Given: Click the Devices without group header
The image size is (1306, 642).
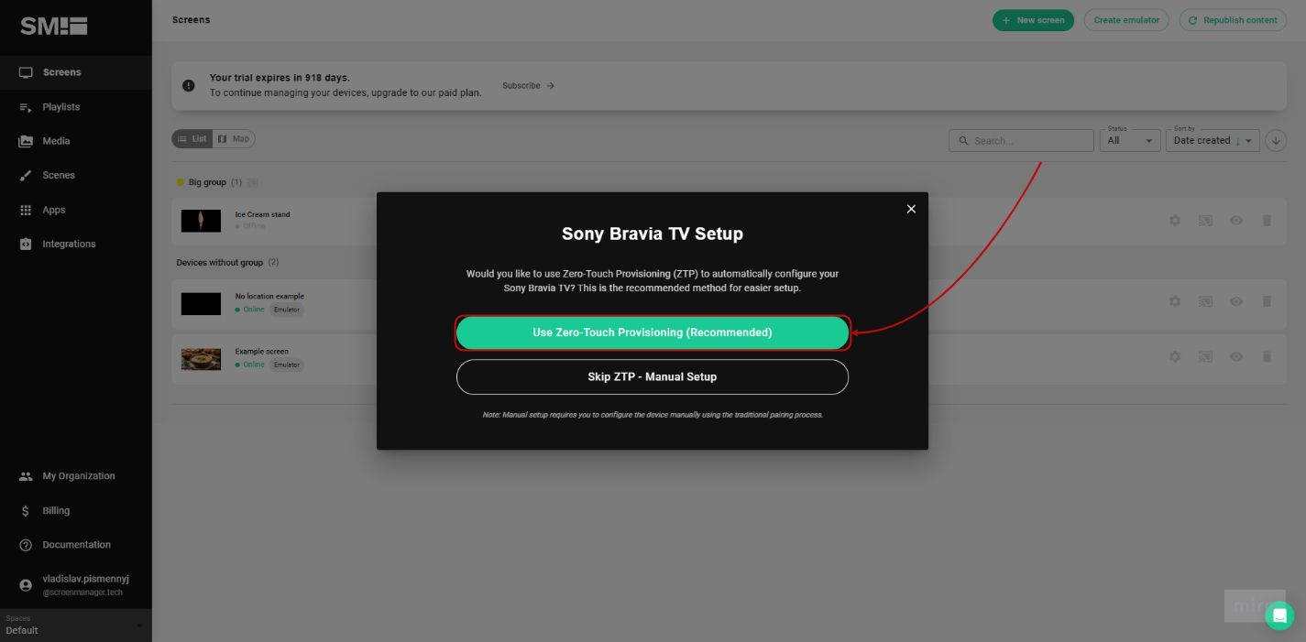Looking at the screenshot, I should [220, 263].
